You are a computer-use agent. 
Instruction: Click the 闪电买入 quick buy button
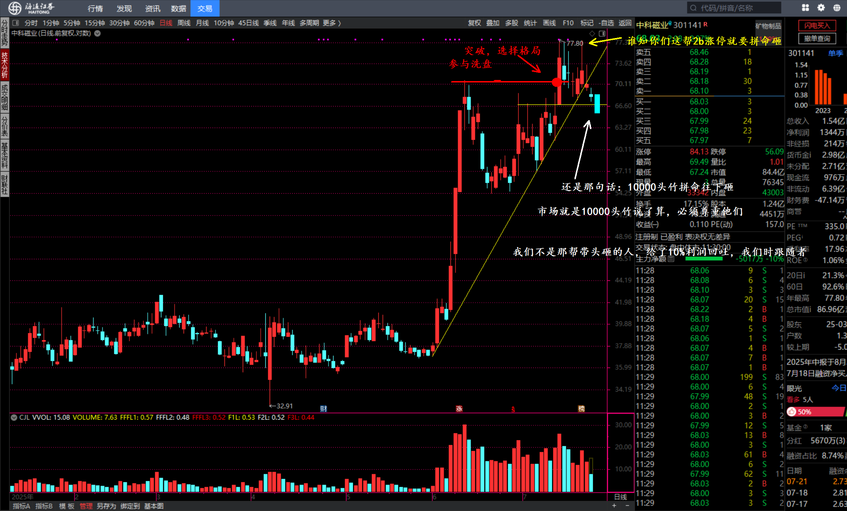pos(817,26)
